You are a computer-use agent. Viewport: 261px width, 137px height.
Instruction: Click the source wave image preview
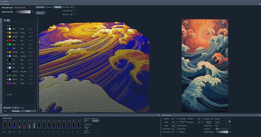pos(205,66)
